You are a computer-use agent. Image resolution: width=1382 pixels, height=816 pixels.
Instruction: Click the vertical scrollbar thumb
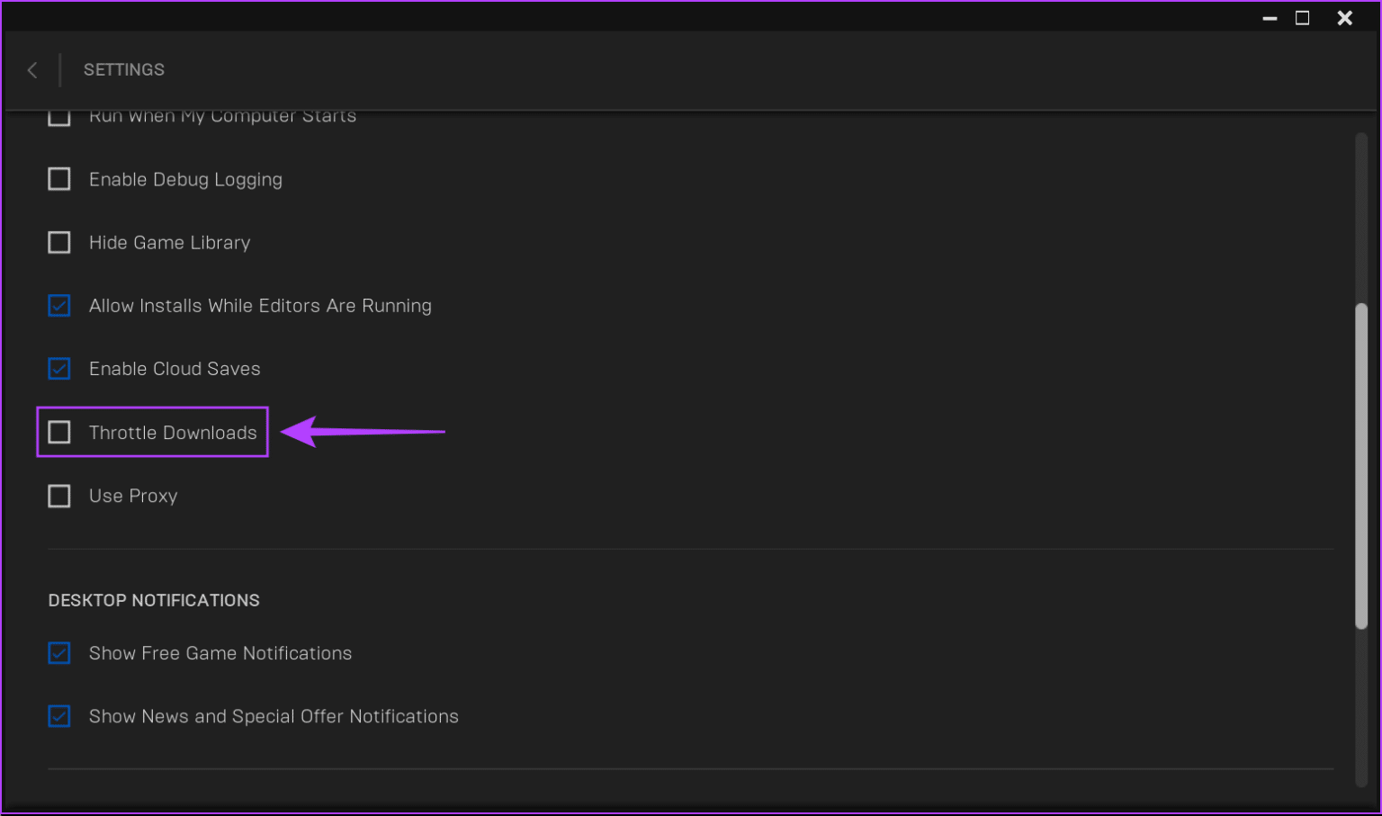(1361, 466)
